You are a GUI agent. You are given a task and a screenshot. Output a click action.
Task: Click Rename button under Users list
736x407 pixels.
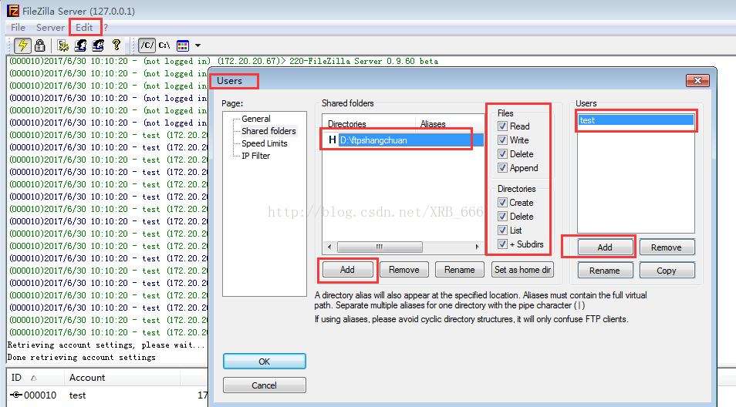(x=605, y=271)
